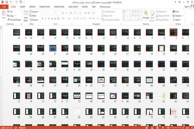Click Quick Styles button
The height and width of the screenshot is (129, 194).
[x=152, y=16]
